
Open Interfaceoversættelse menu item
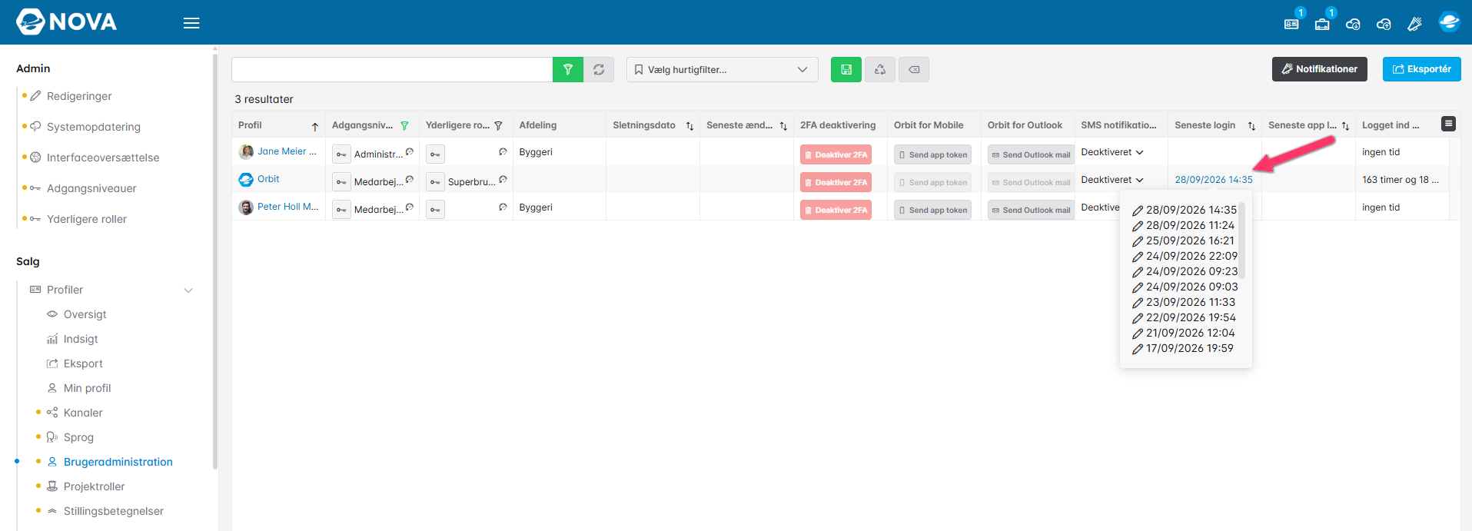point(103,158)
